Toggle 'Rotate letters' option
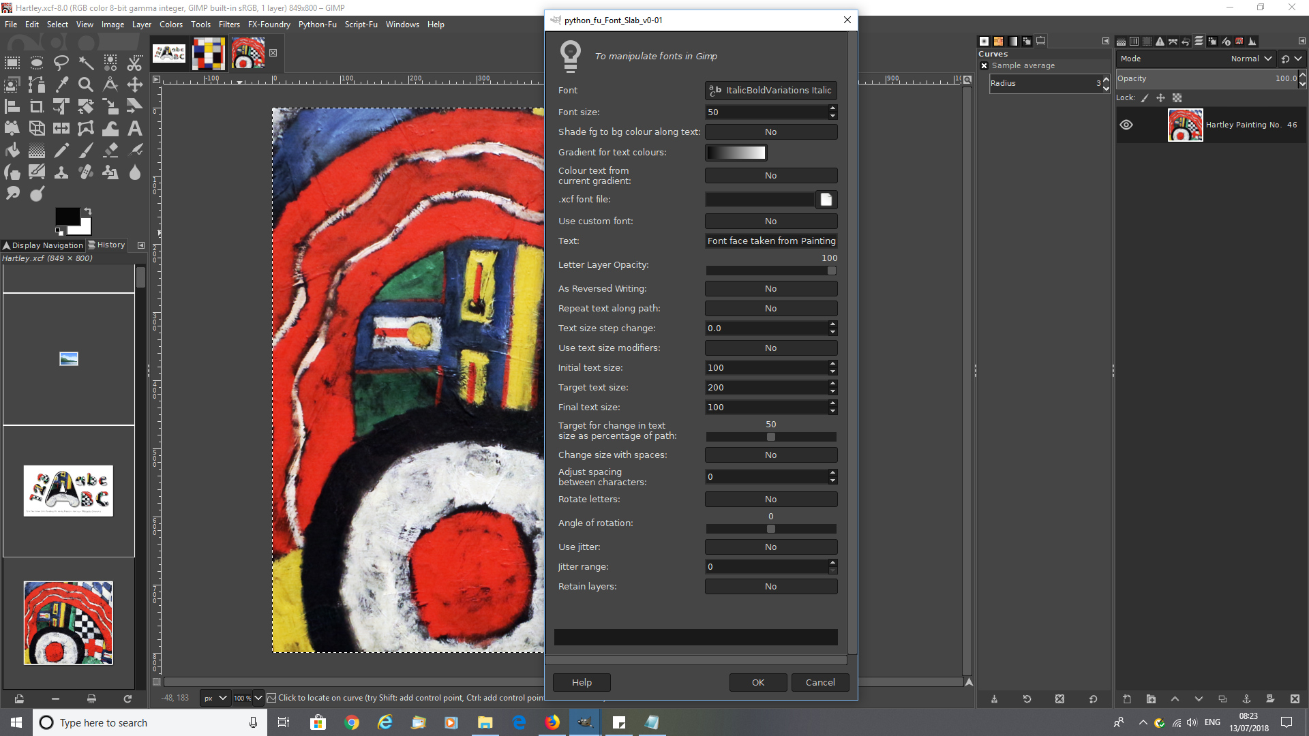 pyautogui.click(x=771, y=500)
